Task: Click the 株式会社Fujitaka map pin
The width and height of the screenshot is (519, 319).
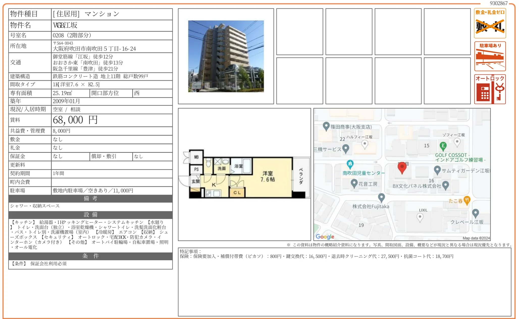Action: [381, 198]
